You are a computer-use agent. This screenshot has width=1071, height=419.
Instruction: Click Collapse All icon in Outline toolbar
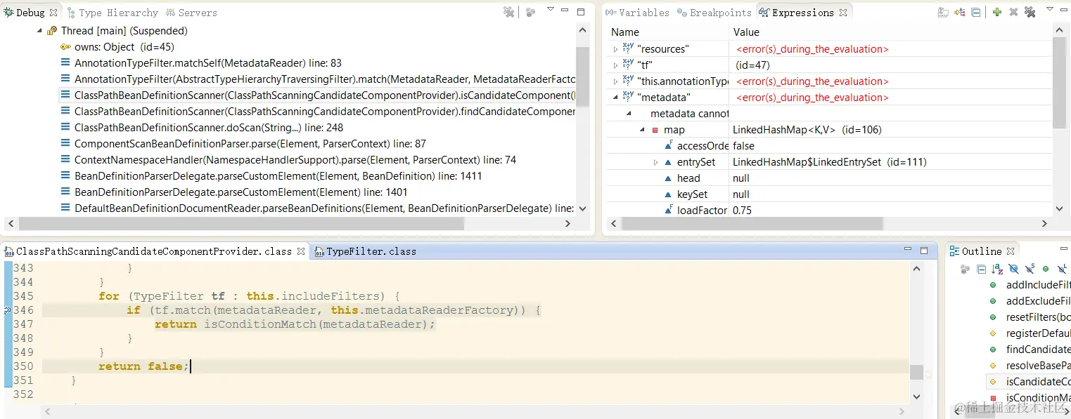click(x=981, y=269)
